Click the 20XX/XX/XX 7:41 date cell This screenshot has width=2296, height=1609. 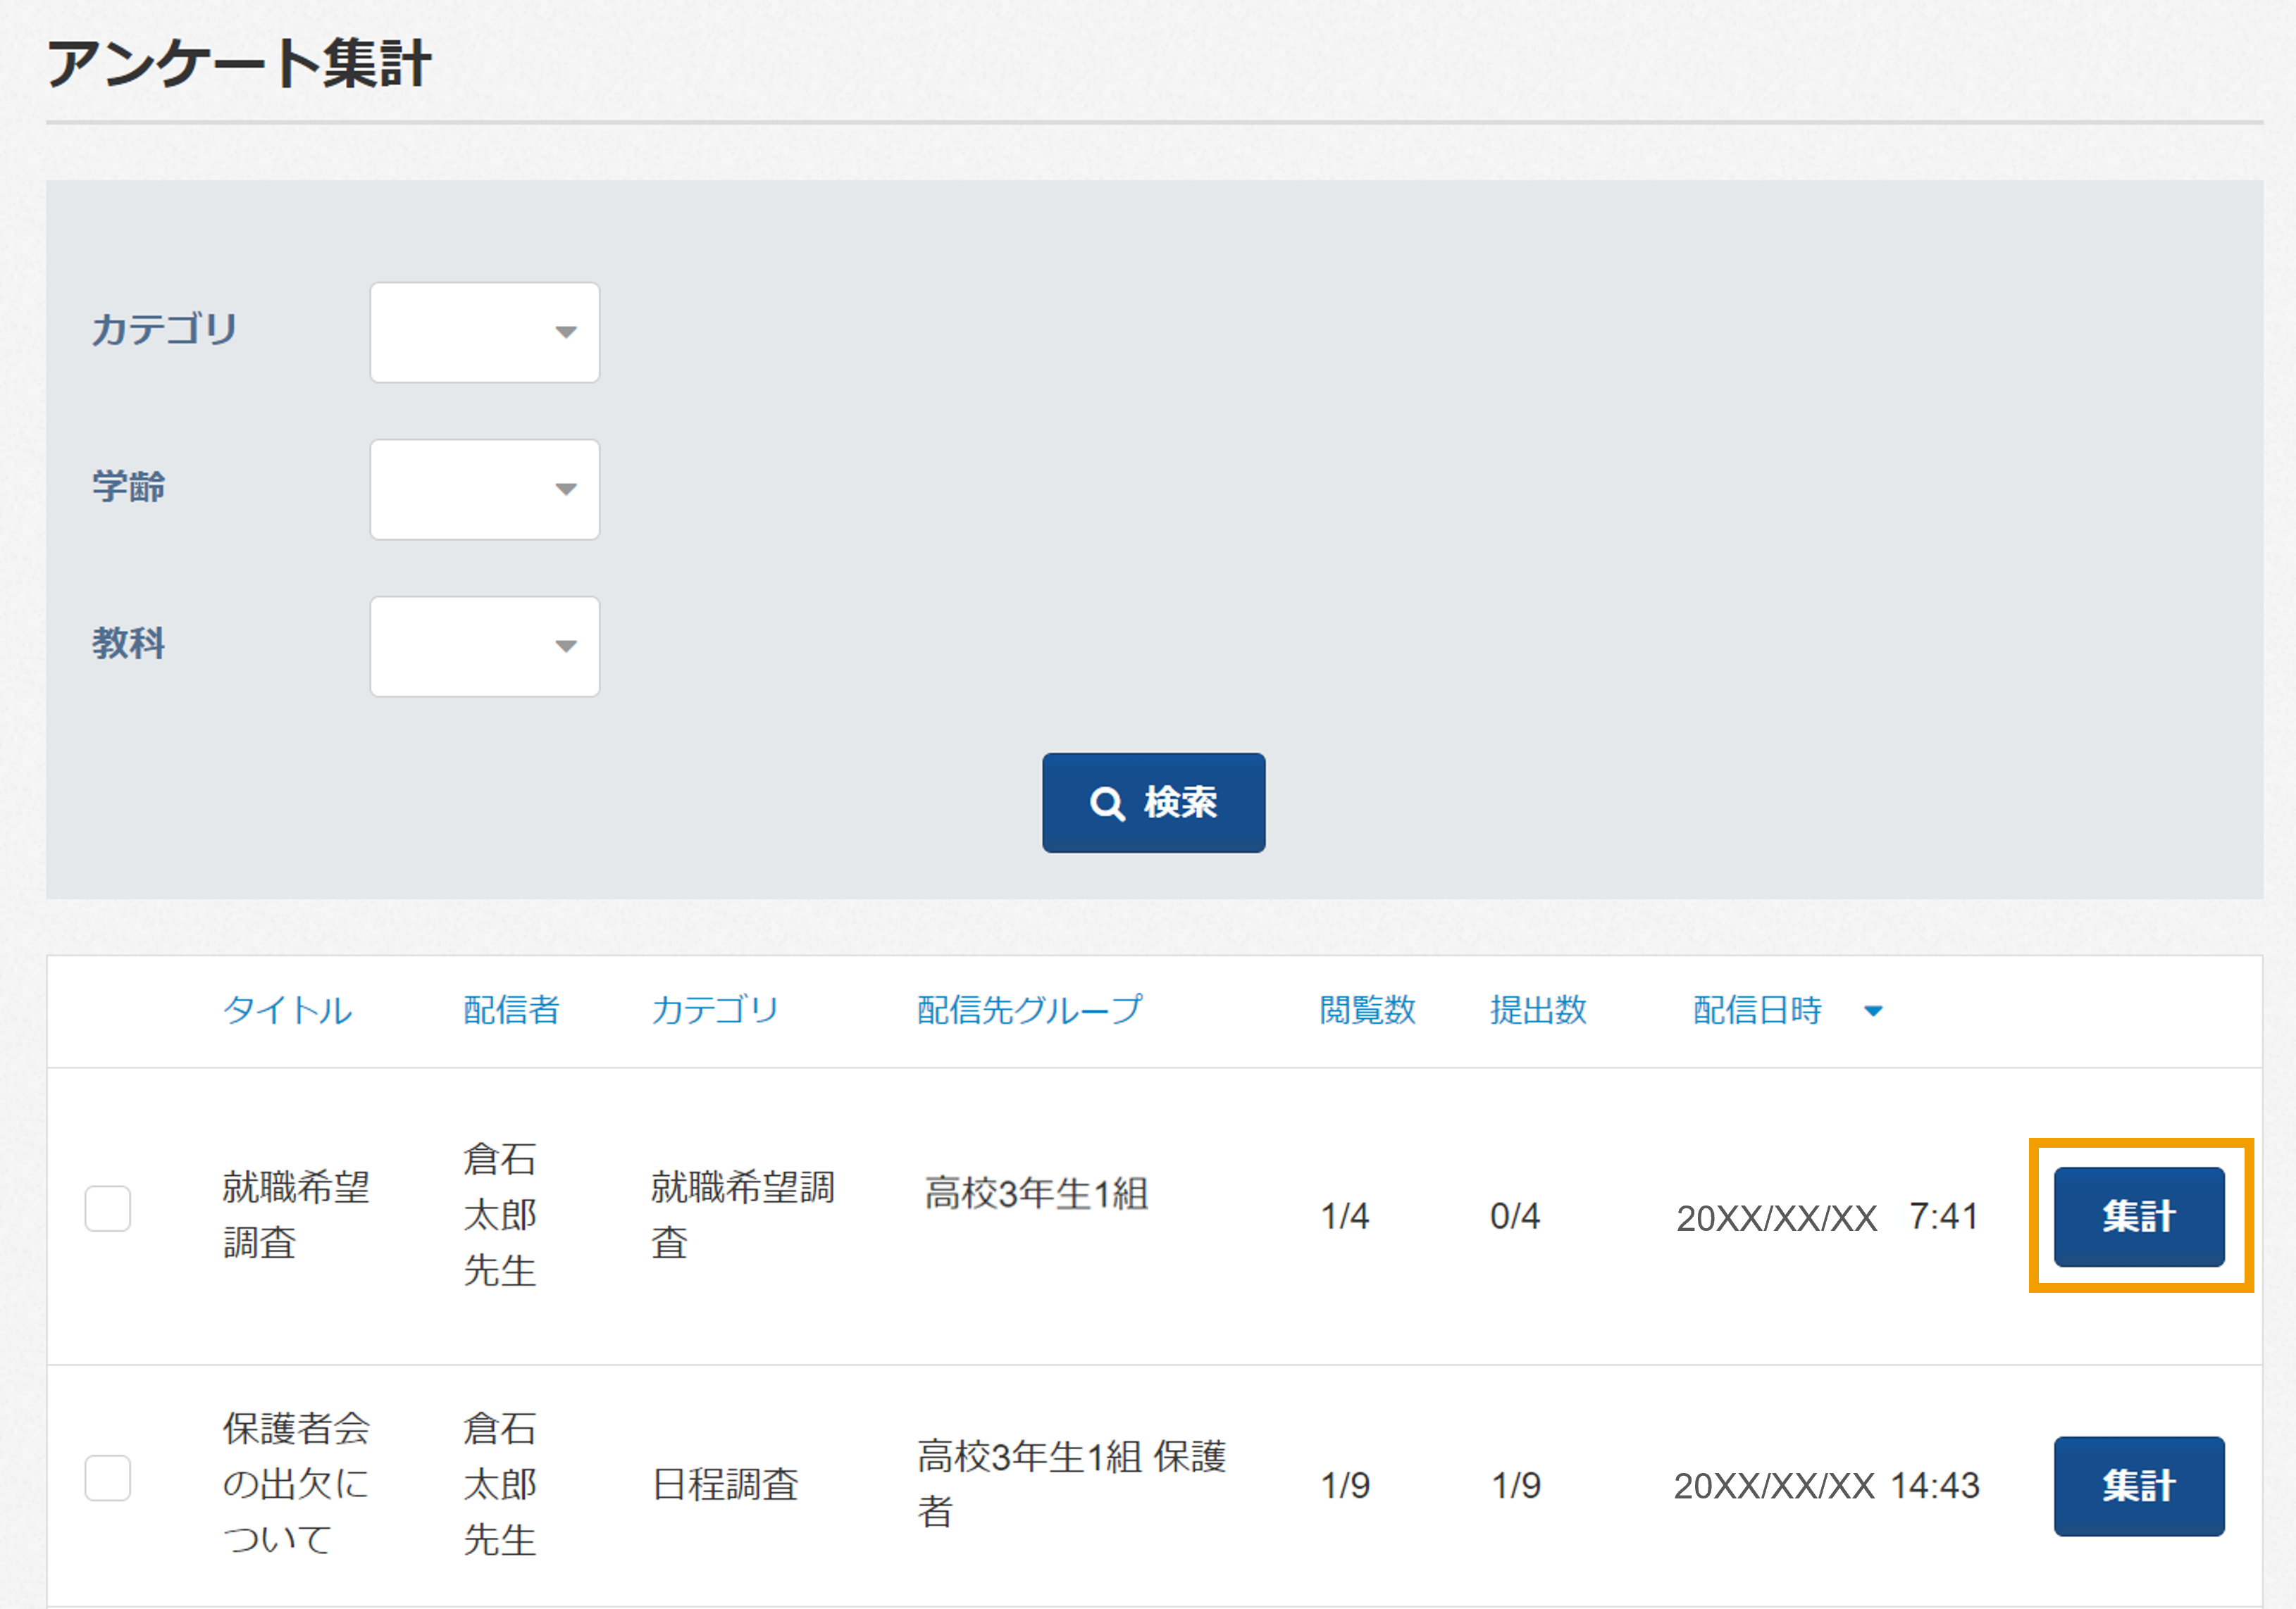1827,1217
